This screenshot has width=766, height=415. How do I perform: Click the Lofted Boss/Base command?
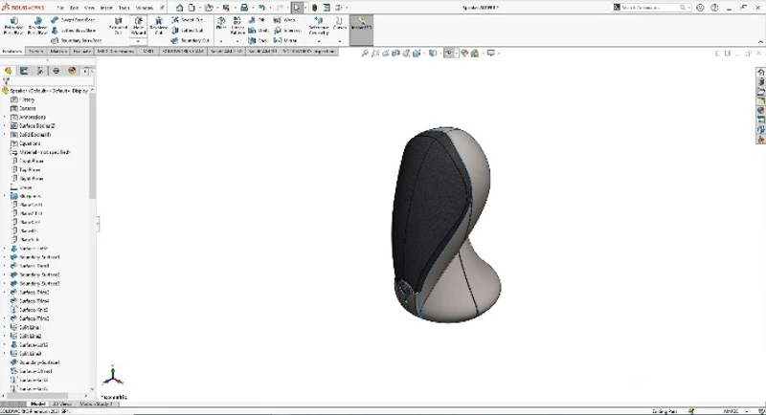pyautogui.click(x=74, y=31)
